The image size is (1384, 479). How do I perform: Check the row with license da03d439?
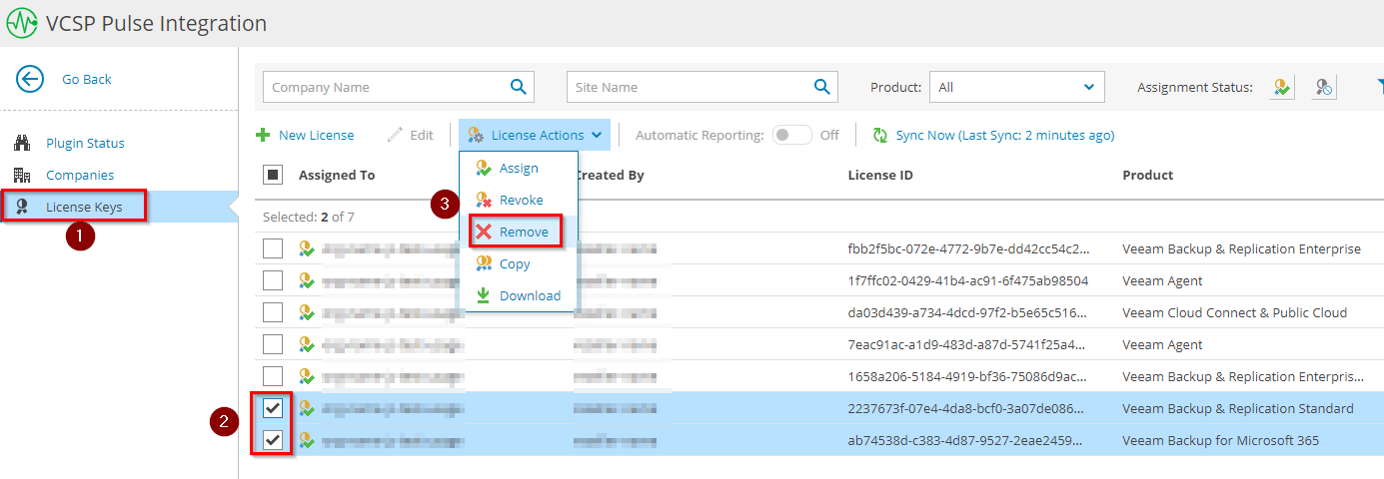click(273, 312)
